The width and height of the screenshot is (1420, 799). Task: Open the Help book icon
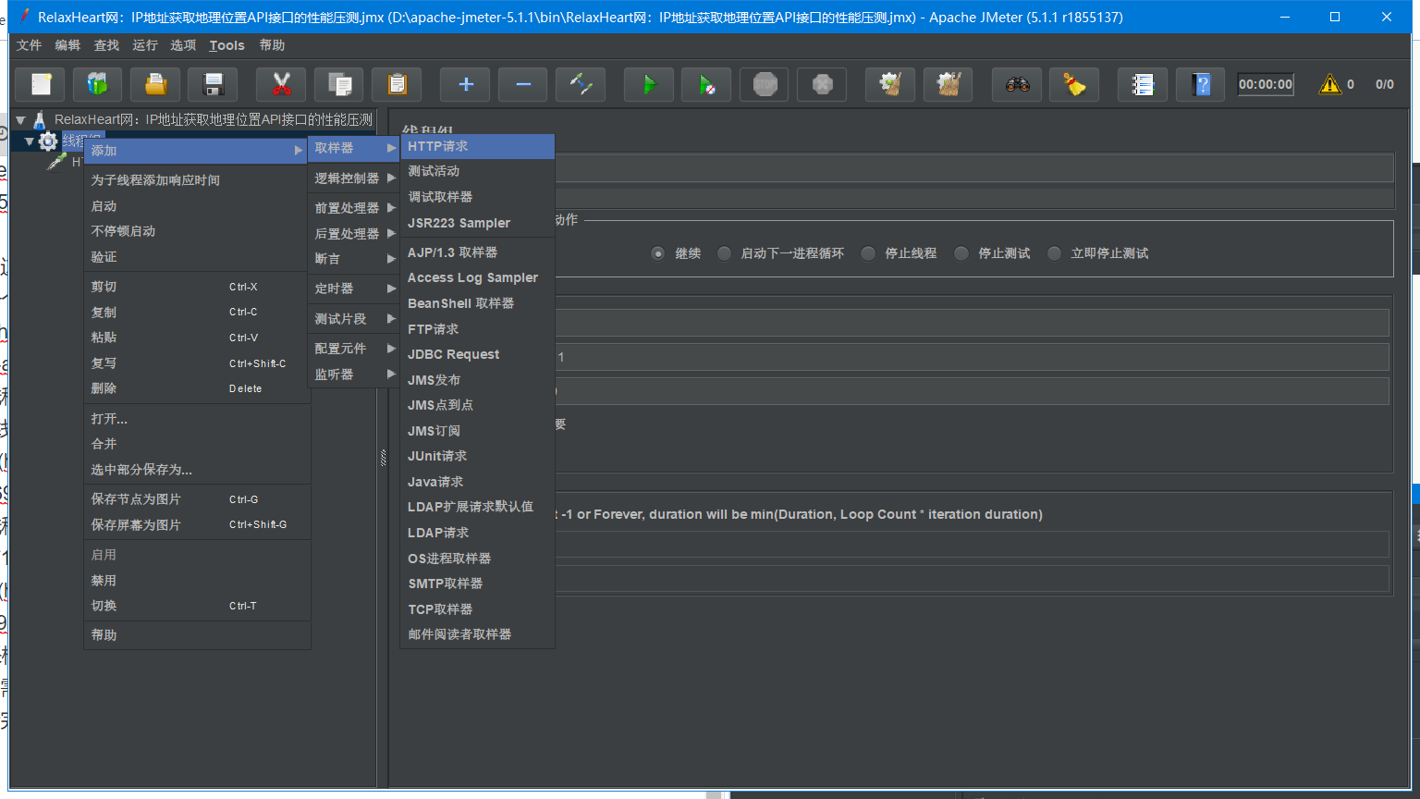tap(1201, 84)
